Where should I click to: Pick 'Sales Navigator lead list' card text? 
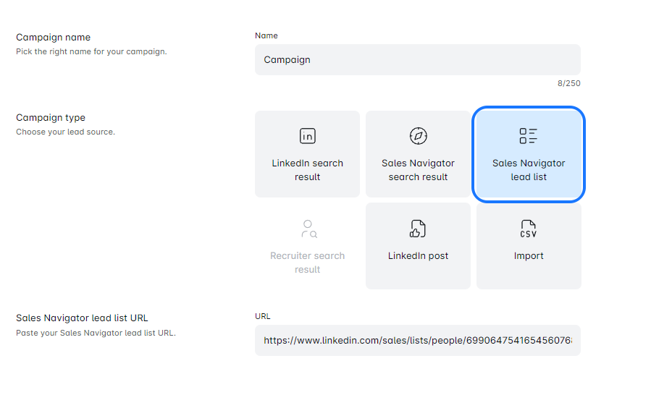(x=529, y=170)
